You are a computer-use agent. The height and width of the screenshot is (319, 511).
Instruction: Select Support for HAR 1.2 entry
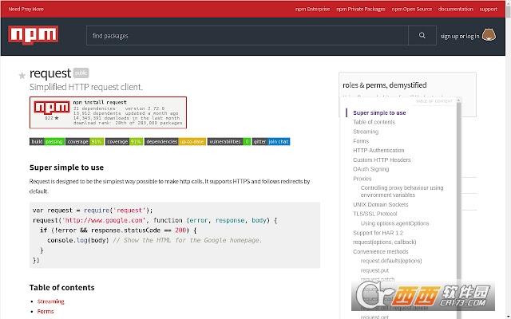[x=378, y=233]
